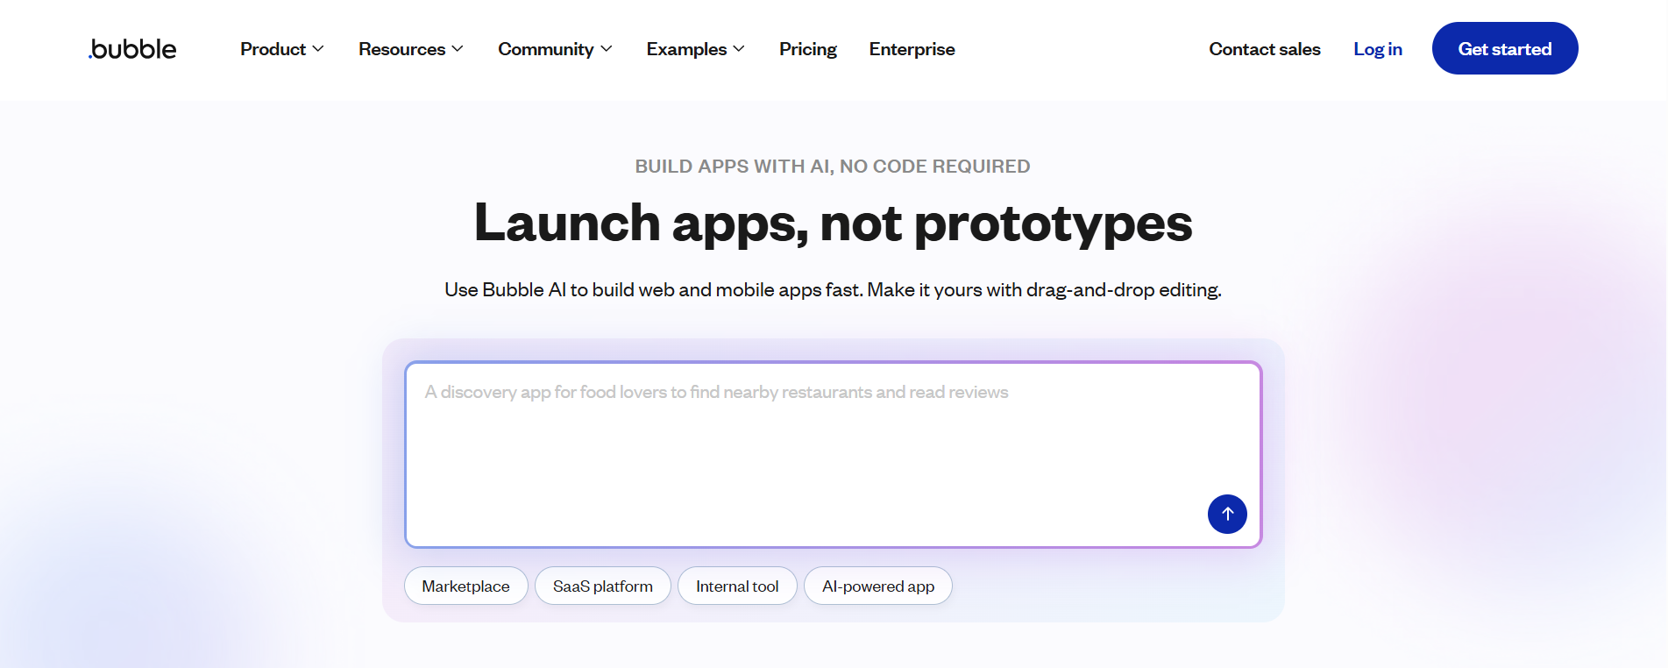This screenshot has height=668, width=1668.
Task: Open the Examples menu
Action: pos(687,49)
